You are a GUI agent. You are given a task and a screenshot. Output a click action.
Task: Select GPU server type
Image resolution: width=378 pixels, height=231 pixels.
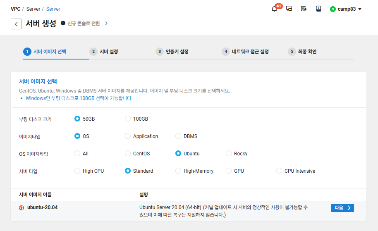(229, 171)
